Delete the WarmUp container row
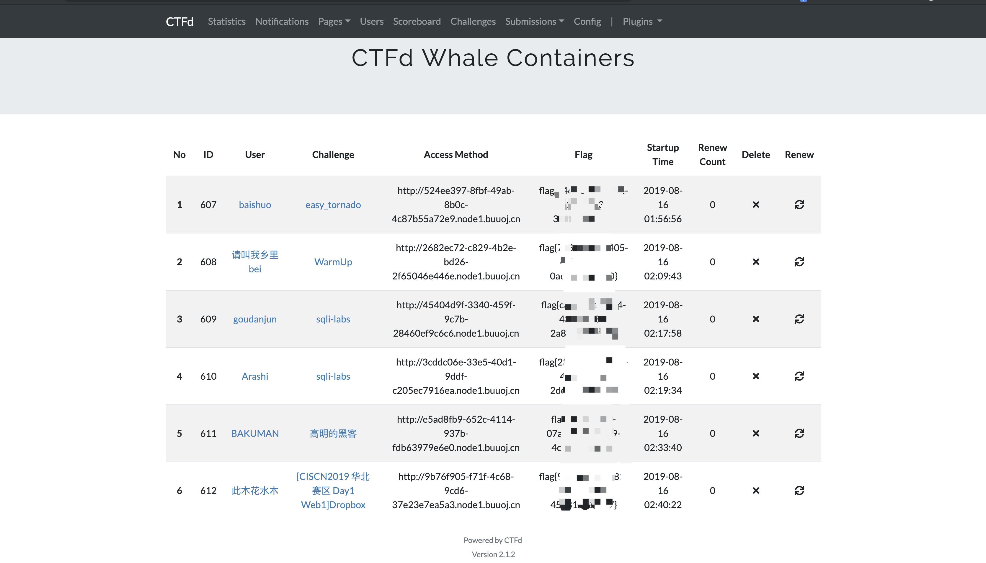 click(755, 262)
